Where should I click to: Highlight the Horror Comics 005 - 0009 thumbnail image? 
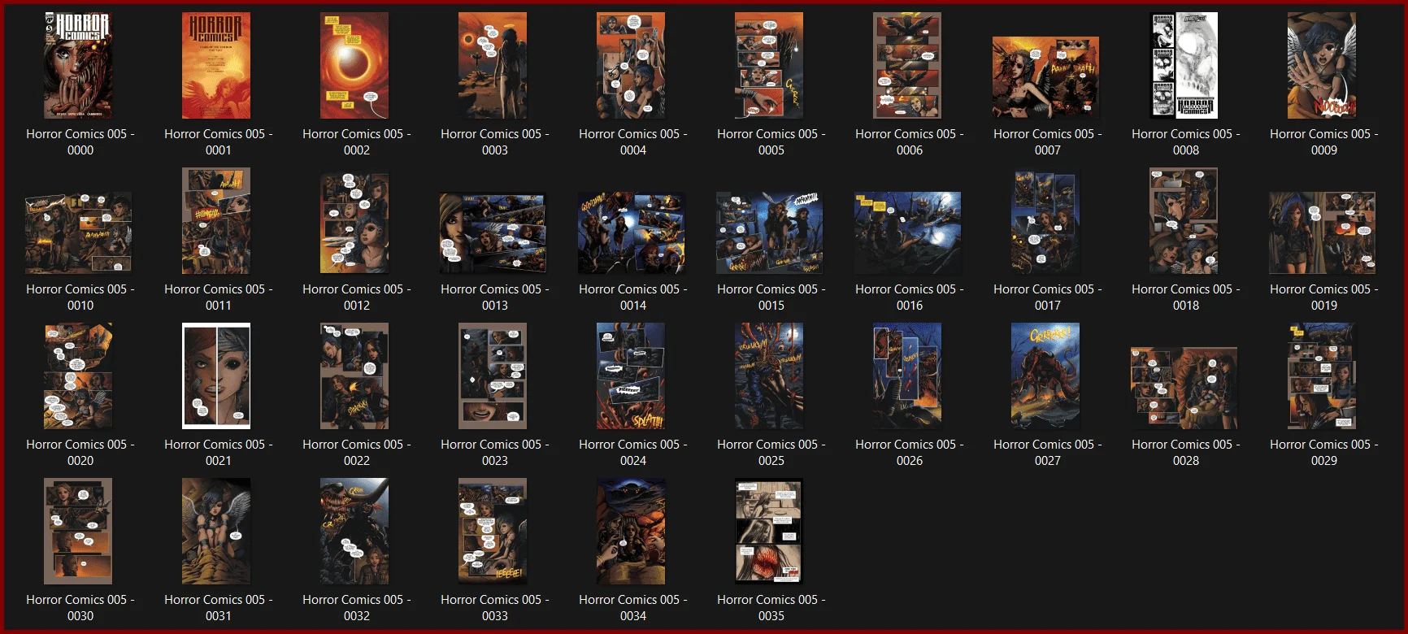[x=1322, y=65]
